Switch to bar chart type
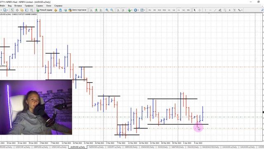Screen dimensions: 264x149 (91, 10)
